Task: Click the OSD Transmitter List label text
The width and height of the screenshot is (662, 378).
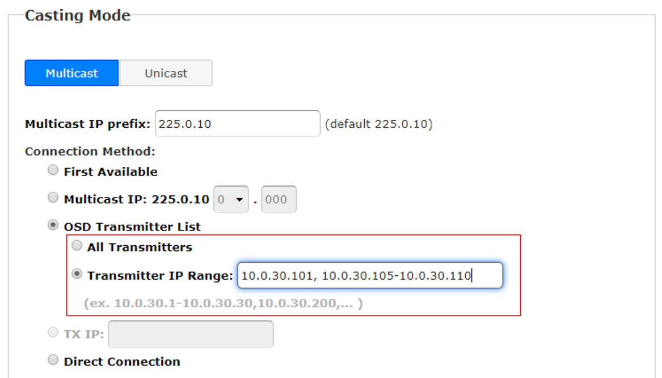Action: pyautogui.click(x=132, y=227)
